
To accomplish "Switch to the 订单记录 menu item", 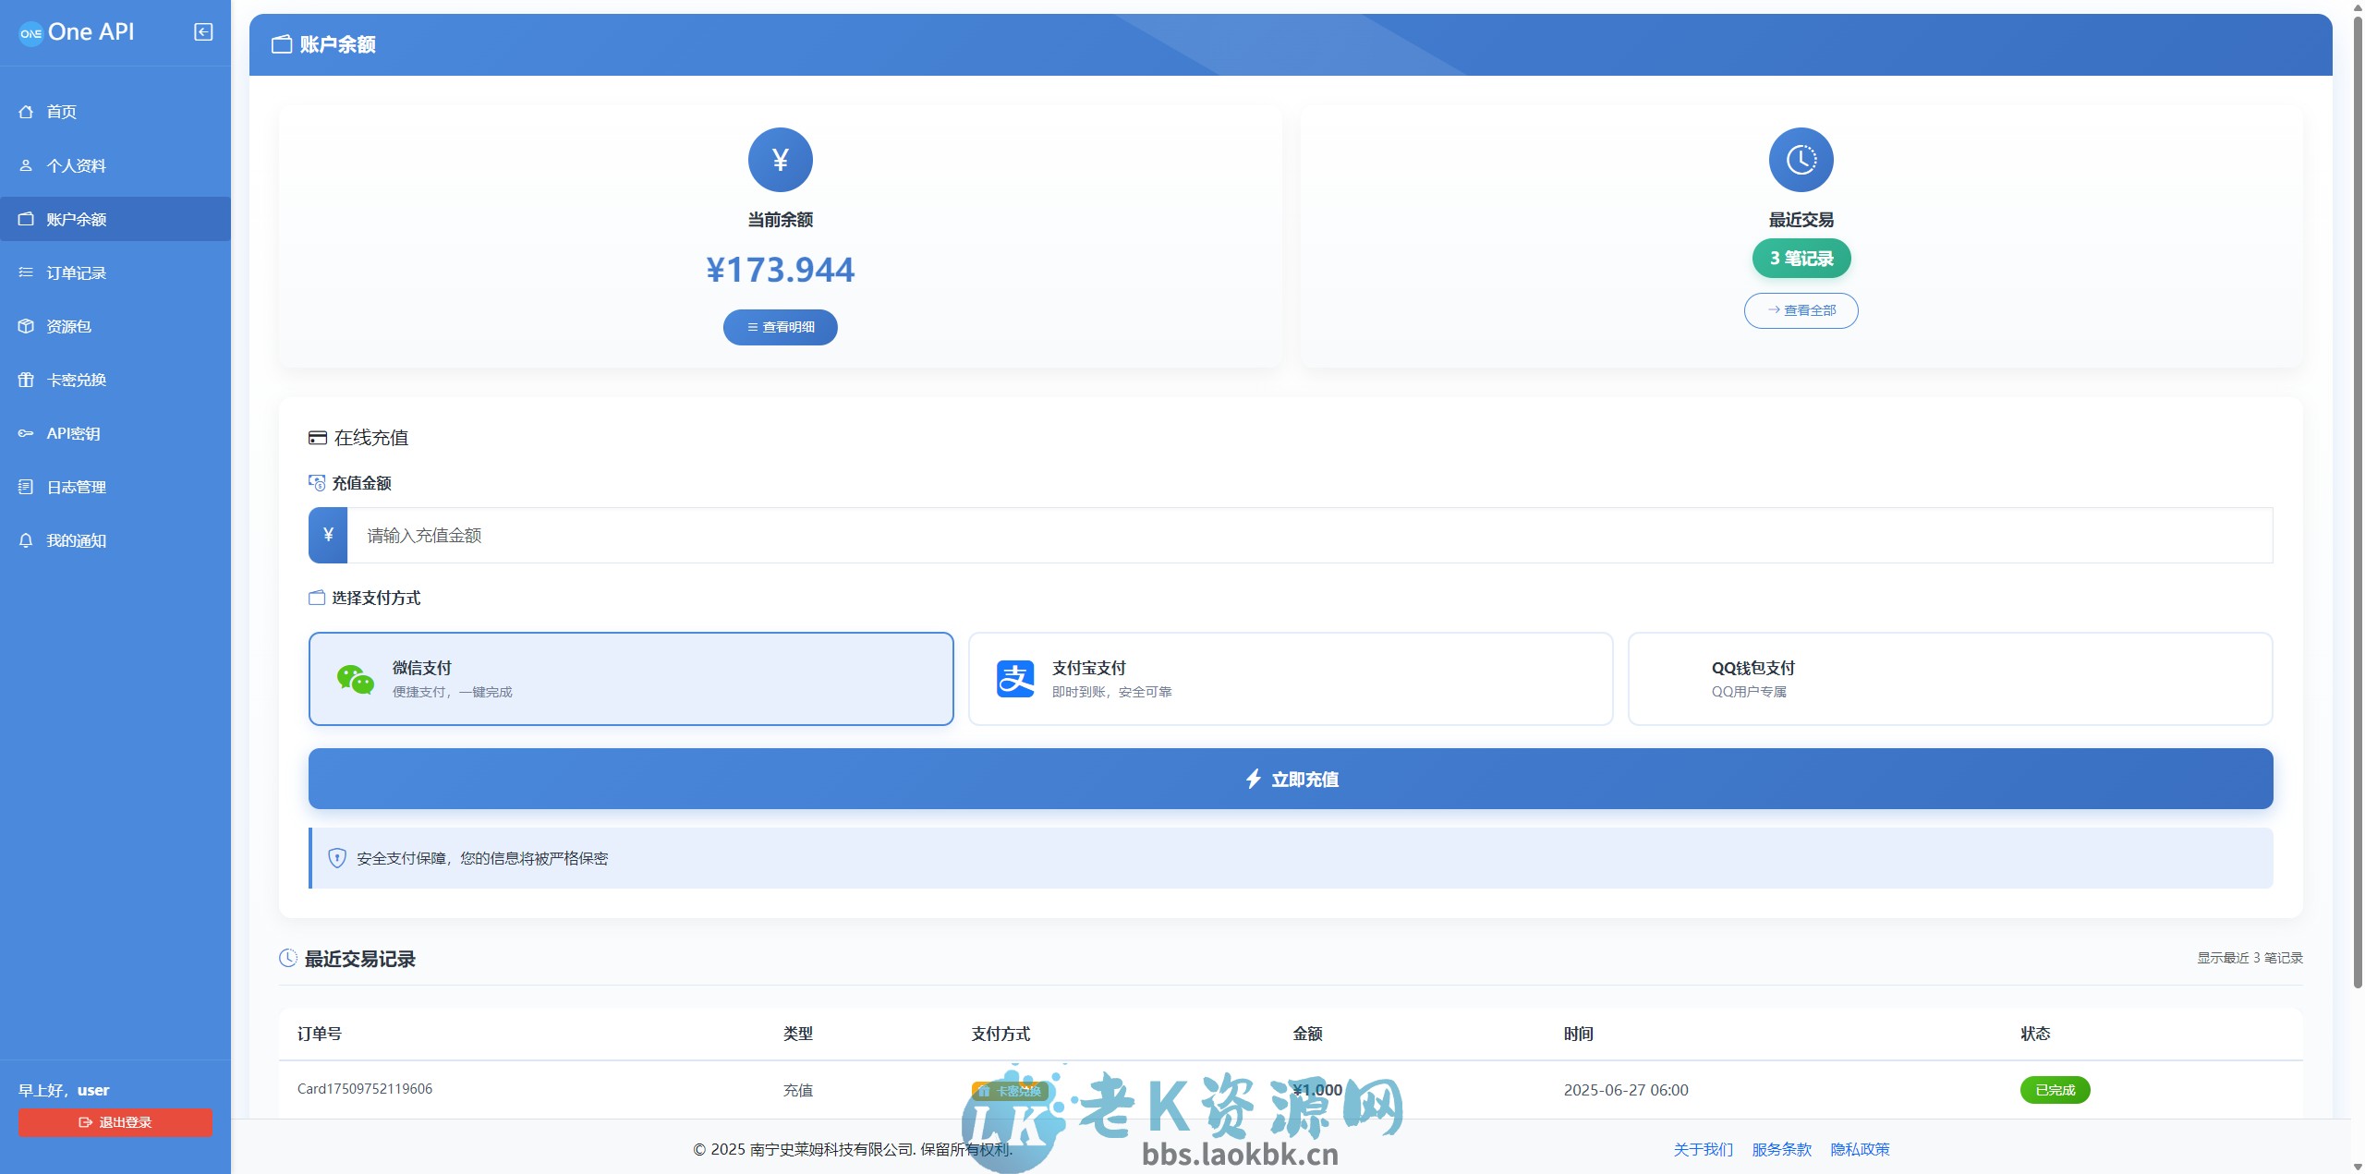I will (77, 272).
